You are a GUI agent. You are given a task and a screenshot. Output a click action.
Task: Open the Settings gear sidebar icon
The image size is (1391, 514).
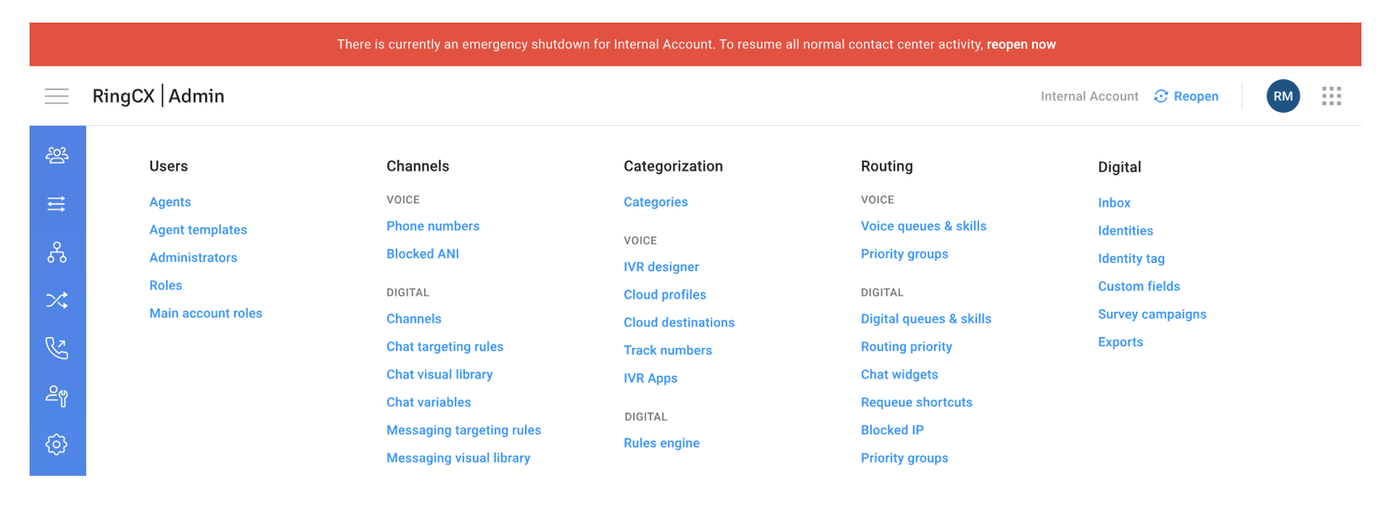coord(57,445)
